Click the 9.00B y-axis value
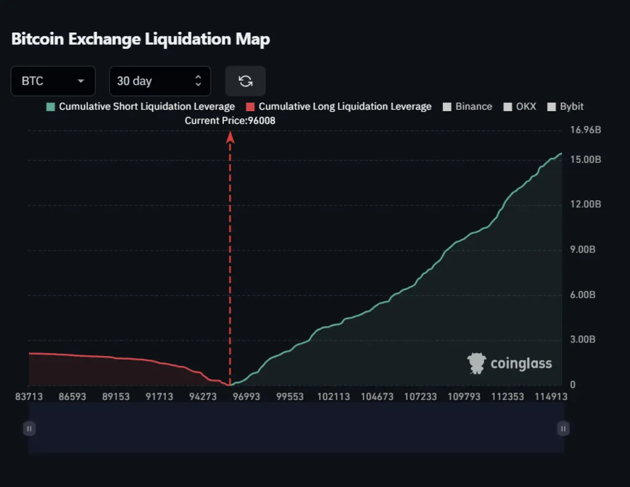The width and height of the screenshot is (630, 487). pyautogui.click(x=583, y=249)
